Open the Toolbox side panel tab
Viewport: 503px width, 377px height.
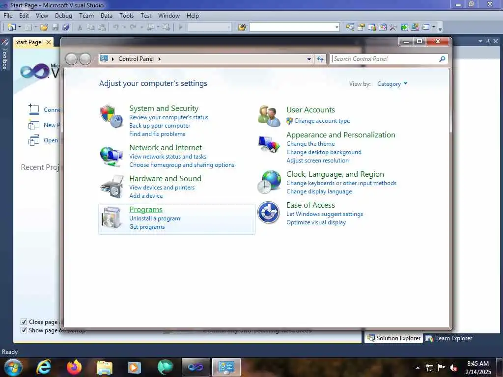(4, 54)
